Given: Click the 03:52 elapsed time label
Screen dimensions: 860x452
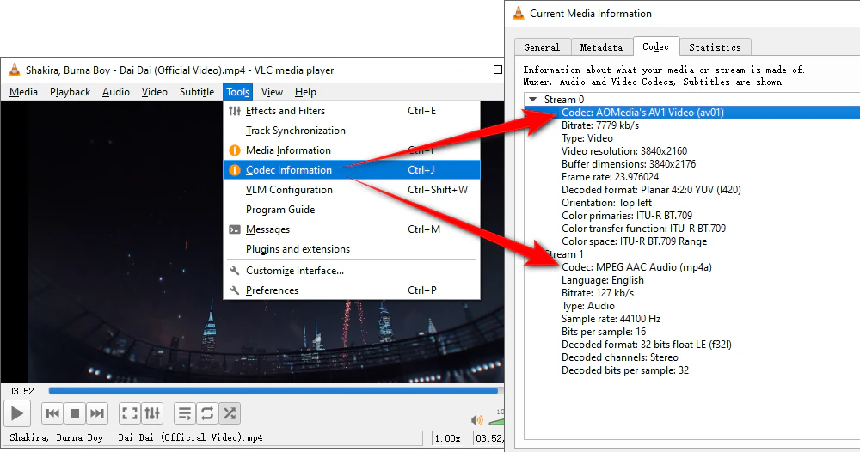Looking at the screenshot, I should click(21, 391).
